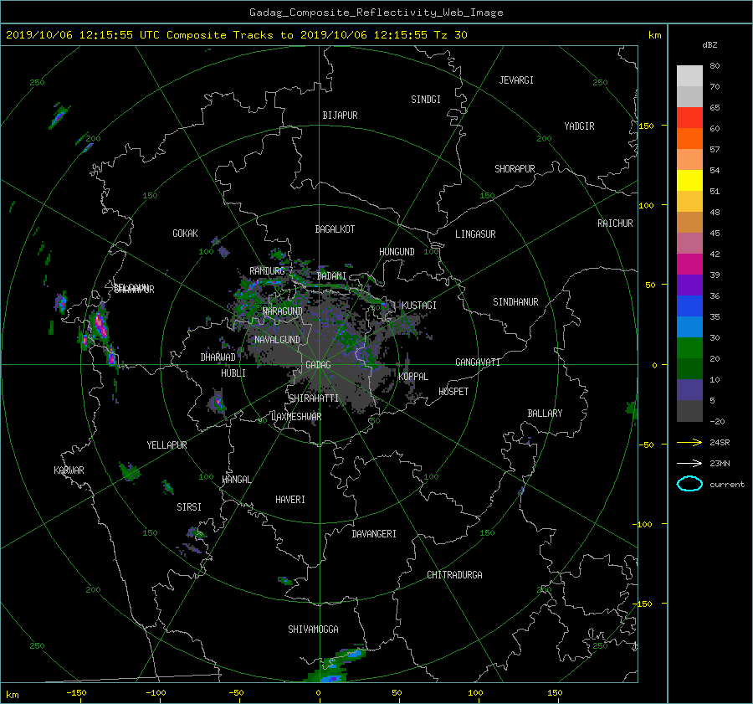Click the cyan 'current' ellipse legend icon
This screenshot has width=753, height=704.
(689, 484)
